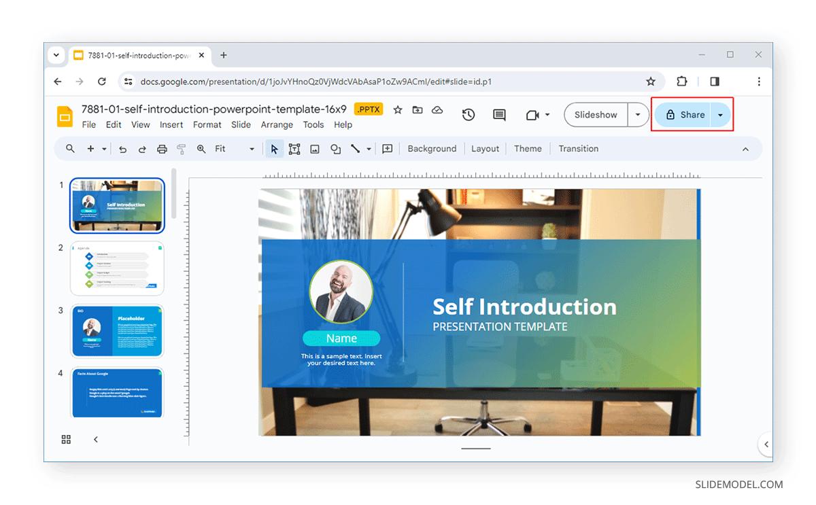Switch to grid view of slides

click(66, 440)
